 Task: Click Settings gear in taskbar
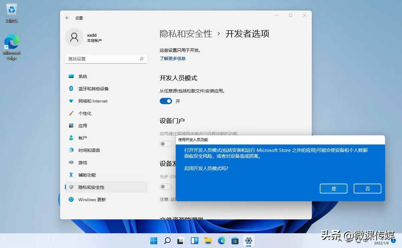coord(249,240)
